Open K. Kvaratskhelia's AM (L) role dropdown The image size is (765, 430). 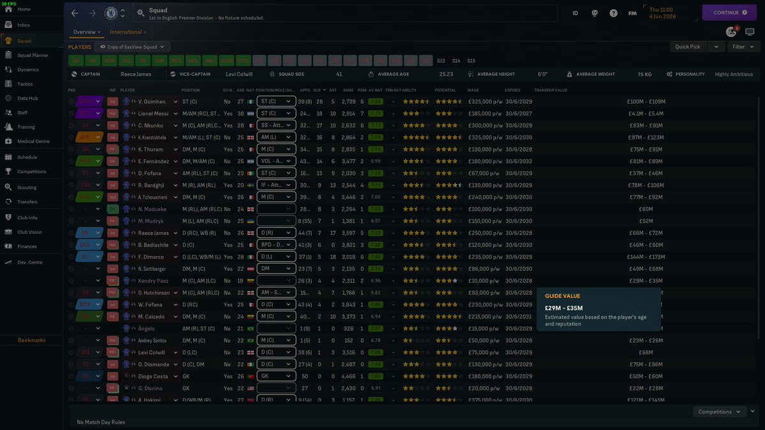tap(276, 138)
